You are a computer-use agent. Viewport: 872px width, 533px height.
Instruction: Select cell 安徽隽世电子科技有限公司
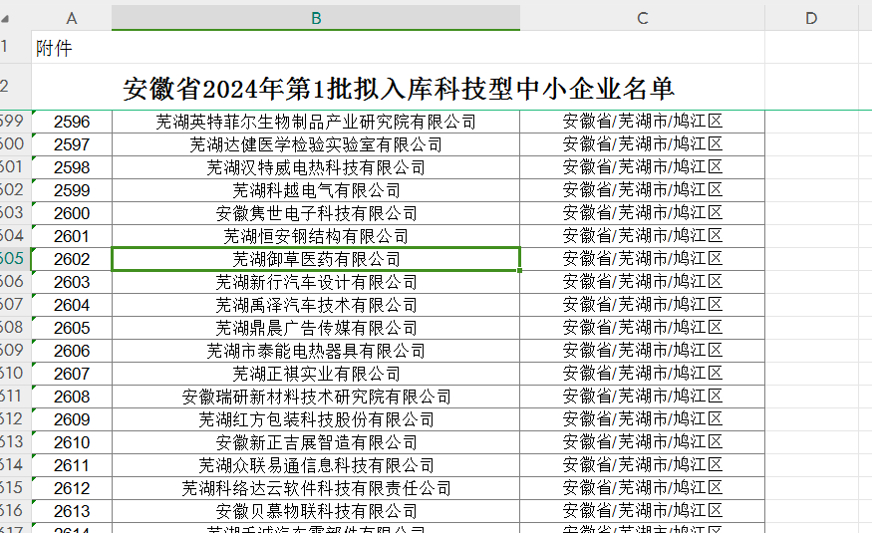pyautogui.click(x=316, y=213)
